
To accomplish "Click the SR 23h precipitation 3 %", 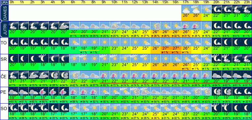I will (247, 69).
